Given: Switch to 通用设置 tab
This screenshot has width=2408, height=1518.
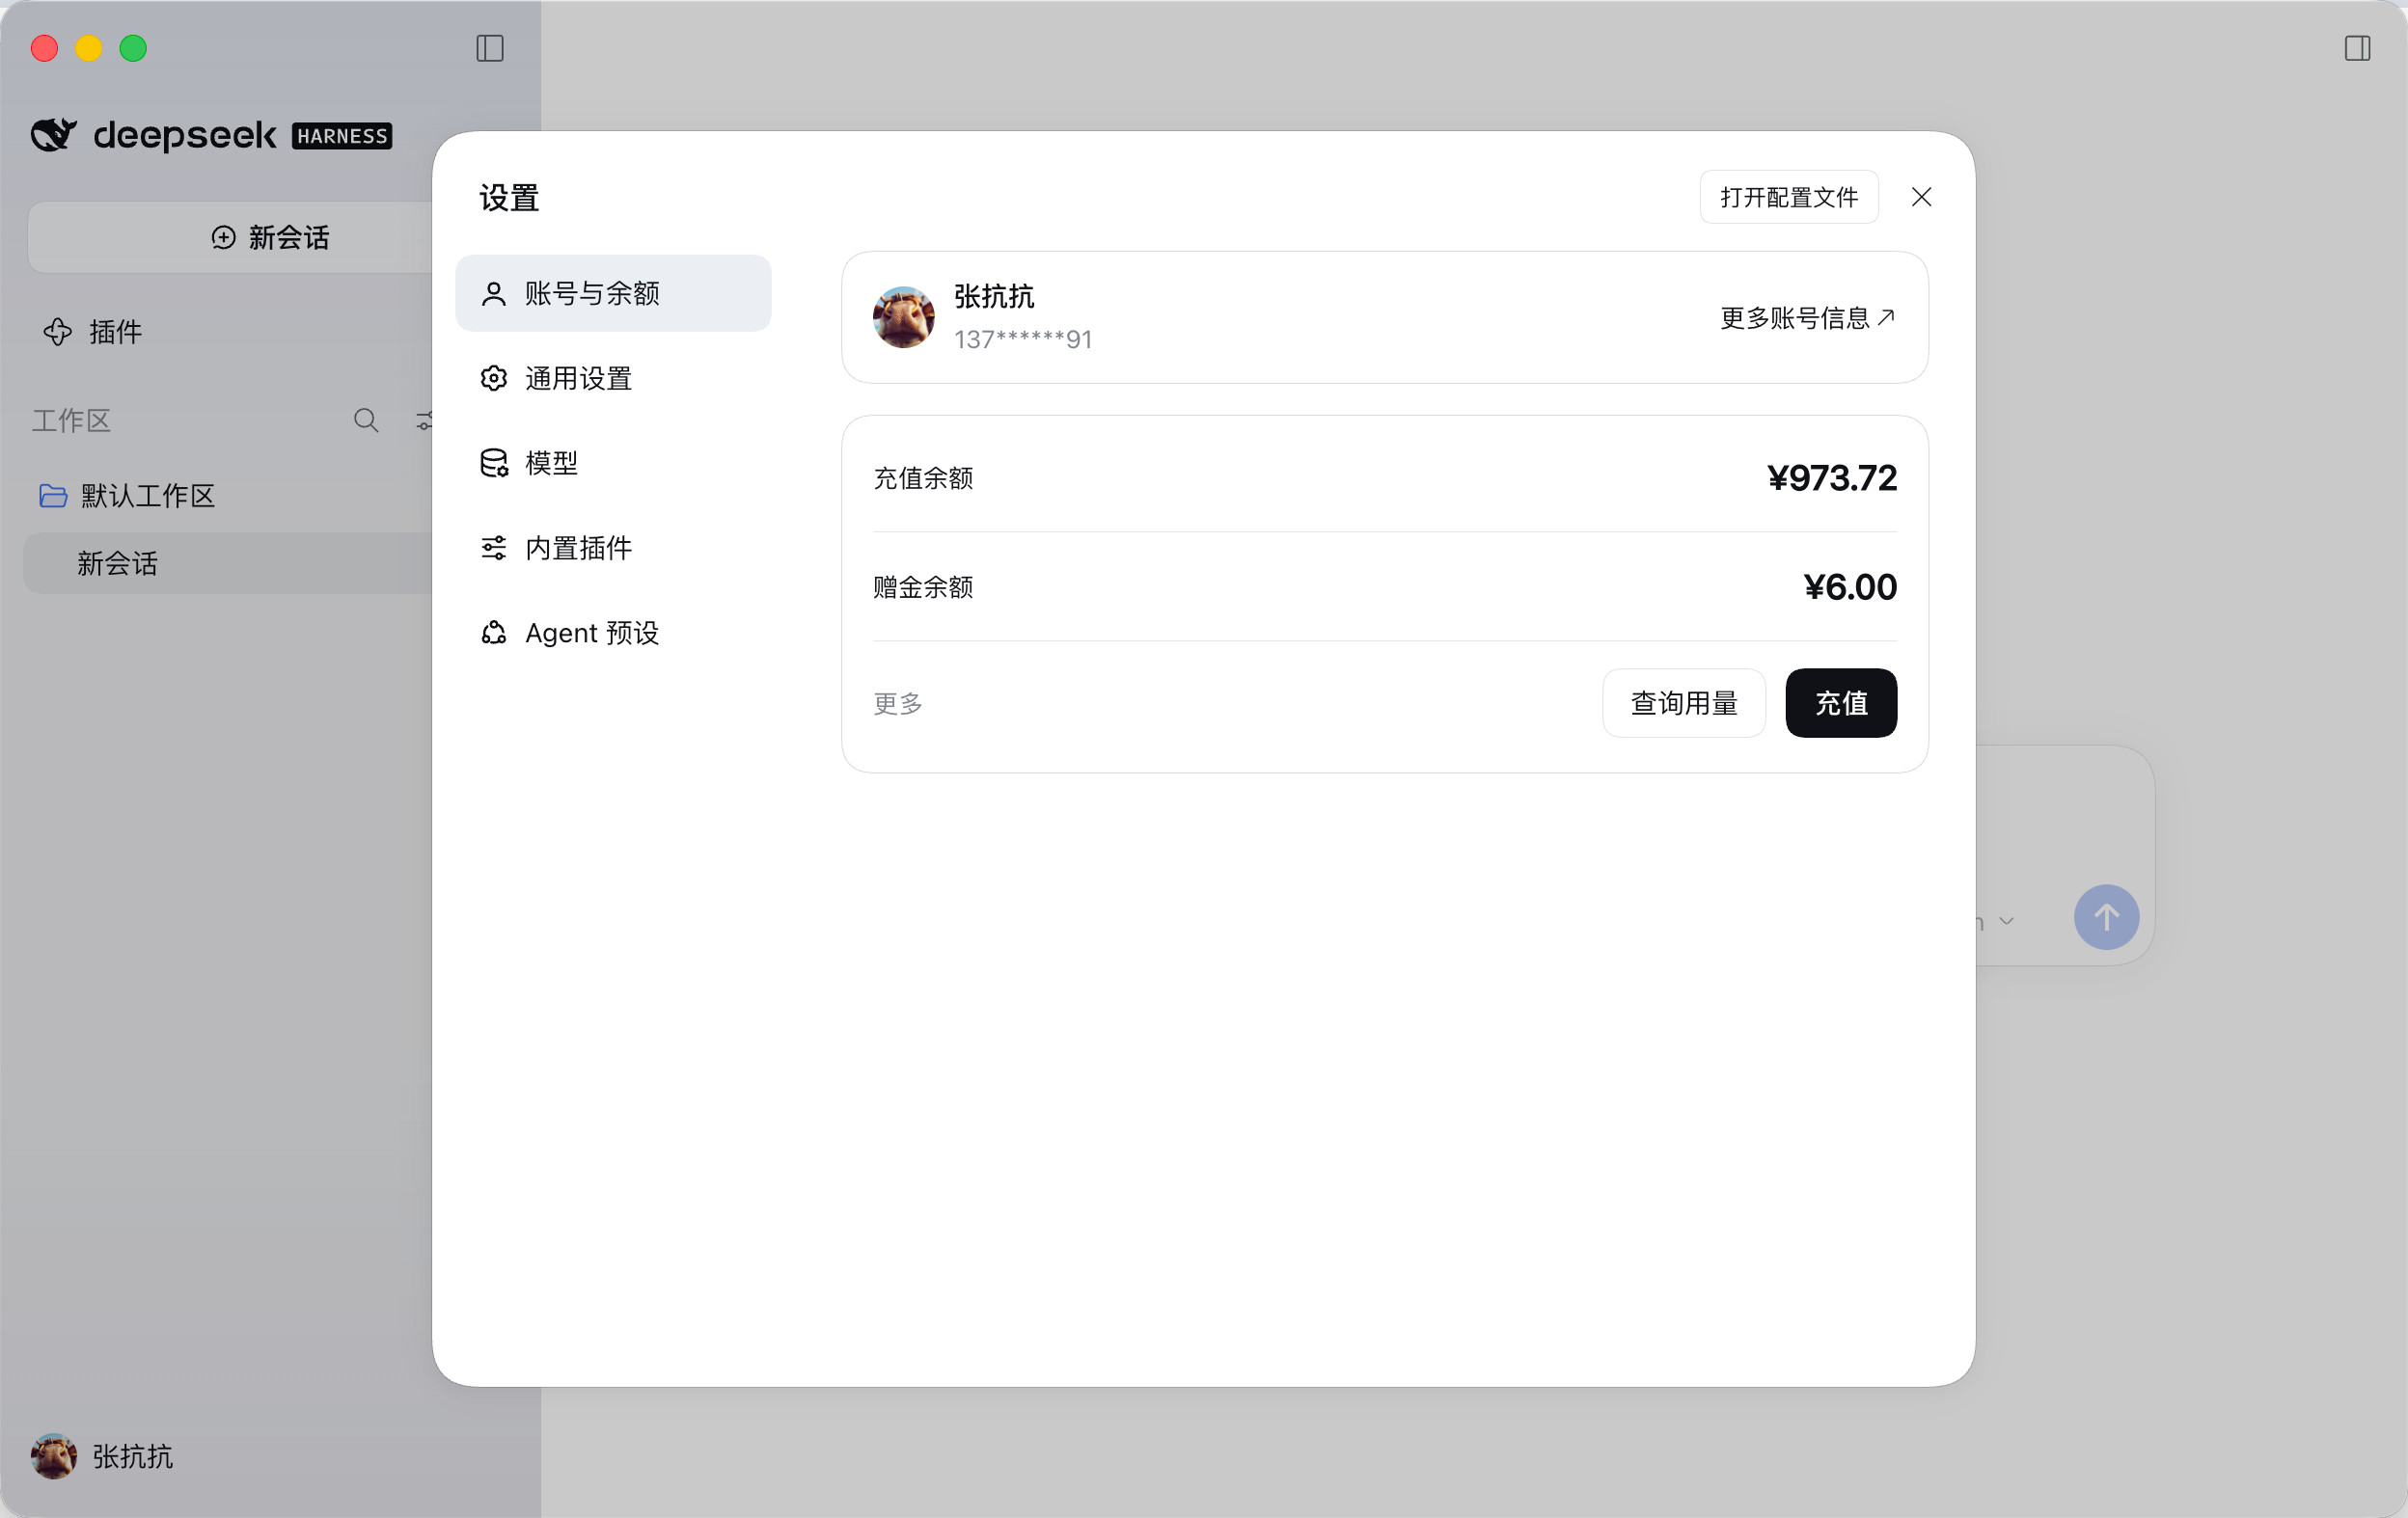Looking at the screenshot, I should [x=613, y=378].
